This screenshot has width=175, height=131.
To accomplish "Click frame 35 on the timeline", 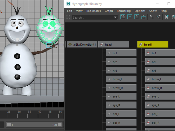I will (x=30, y=112).
